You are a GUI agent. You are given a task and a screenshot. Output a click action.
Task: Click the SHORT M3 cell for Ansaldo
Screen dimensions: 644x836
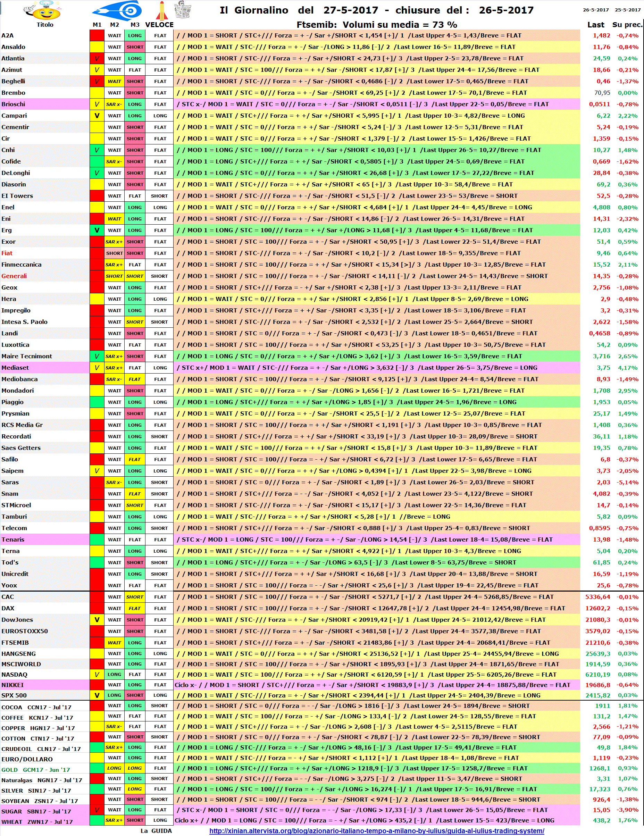click(x=135, y=47)
